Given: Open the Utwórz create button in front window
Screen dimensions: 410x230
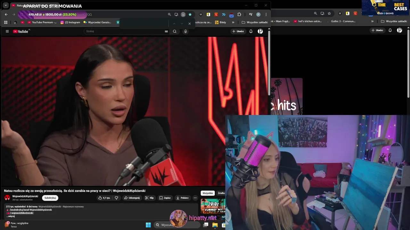Looking at the screenshot, I should click(238, 31).
